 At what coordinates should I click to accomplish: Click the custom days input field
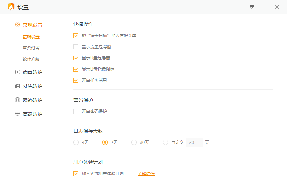pyautogui.click(x=194, y=143)
